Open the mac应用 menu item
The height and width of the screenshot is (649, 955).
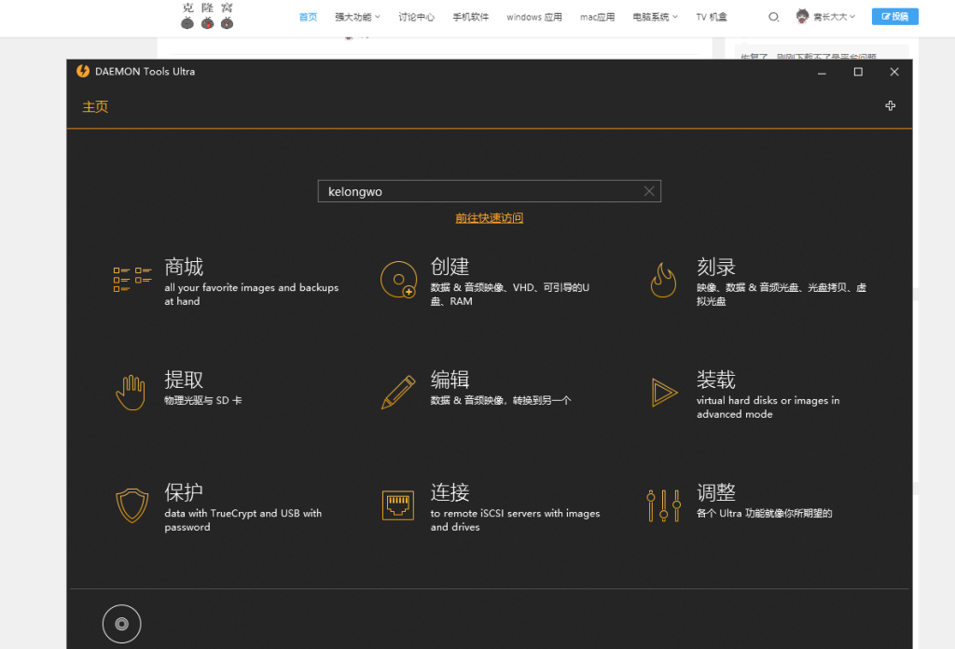(x=598, y=17)
